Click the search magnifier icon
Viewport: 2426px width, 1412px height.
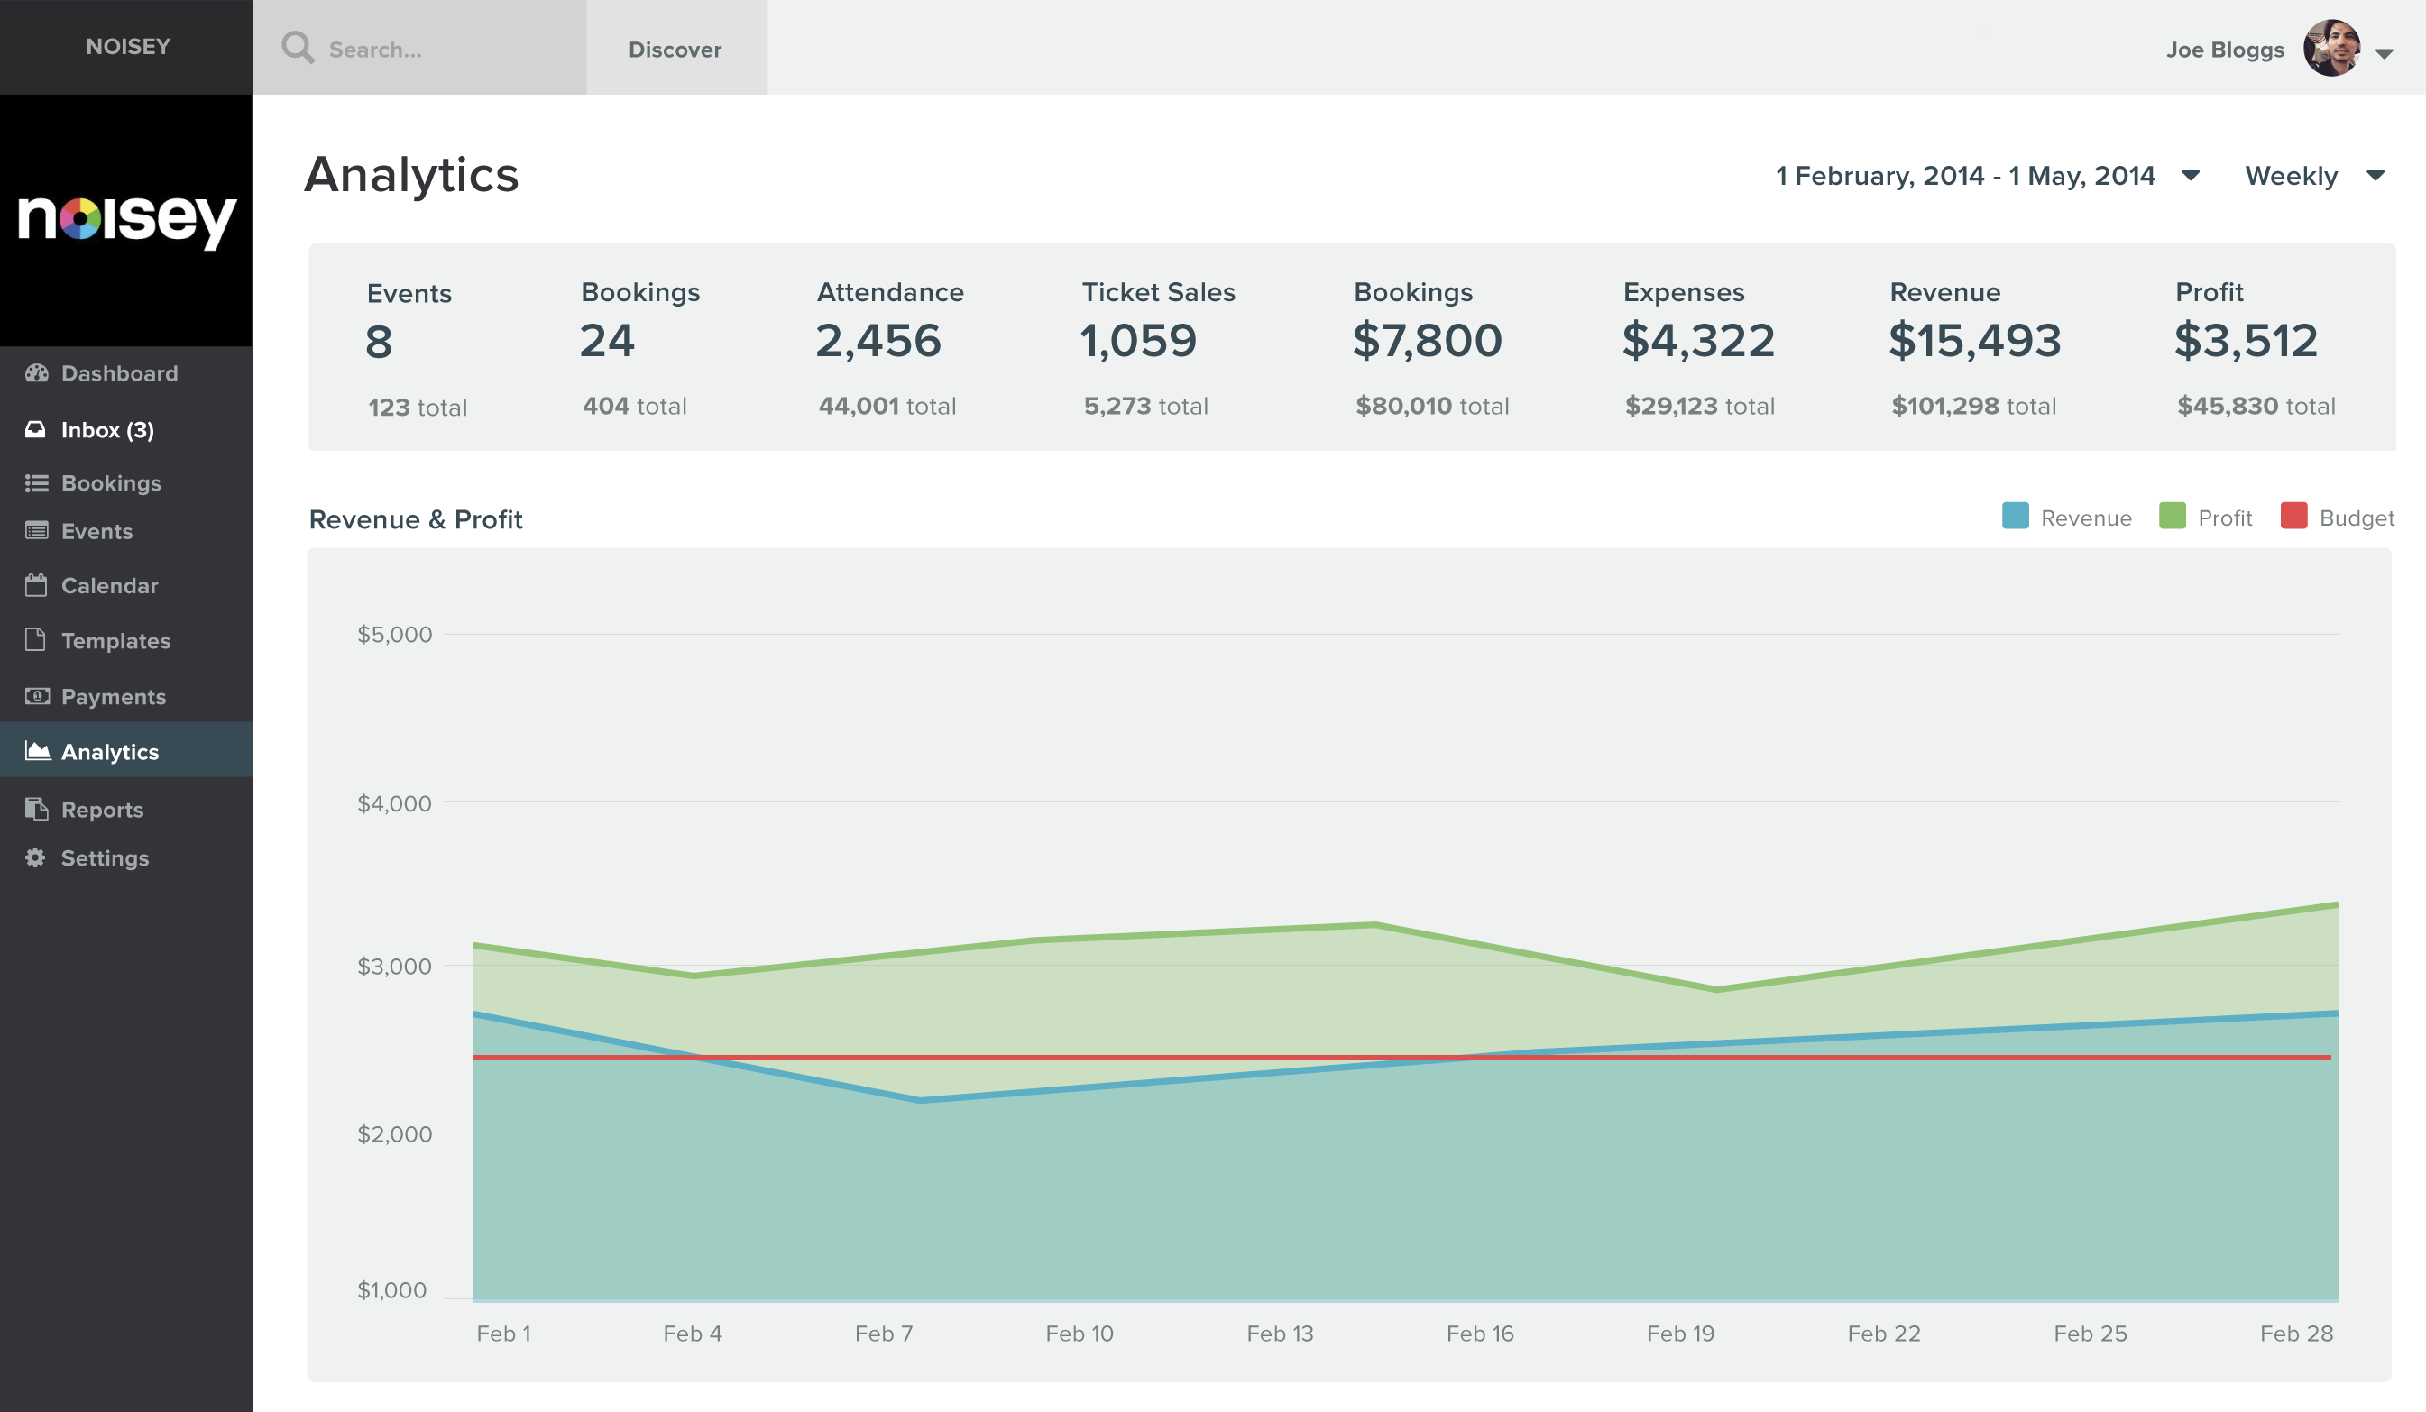pyautogui.click(x=298, y=47)
